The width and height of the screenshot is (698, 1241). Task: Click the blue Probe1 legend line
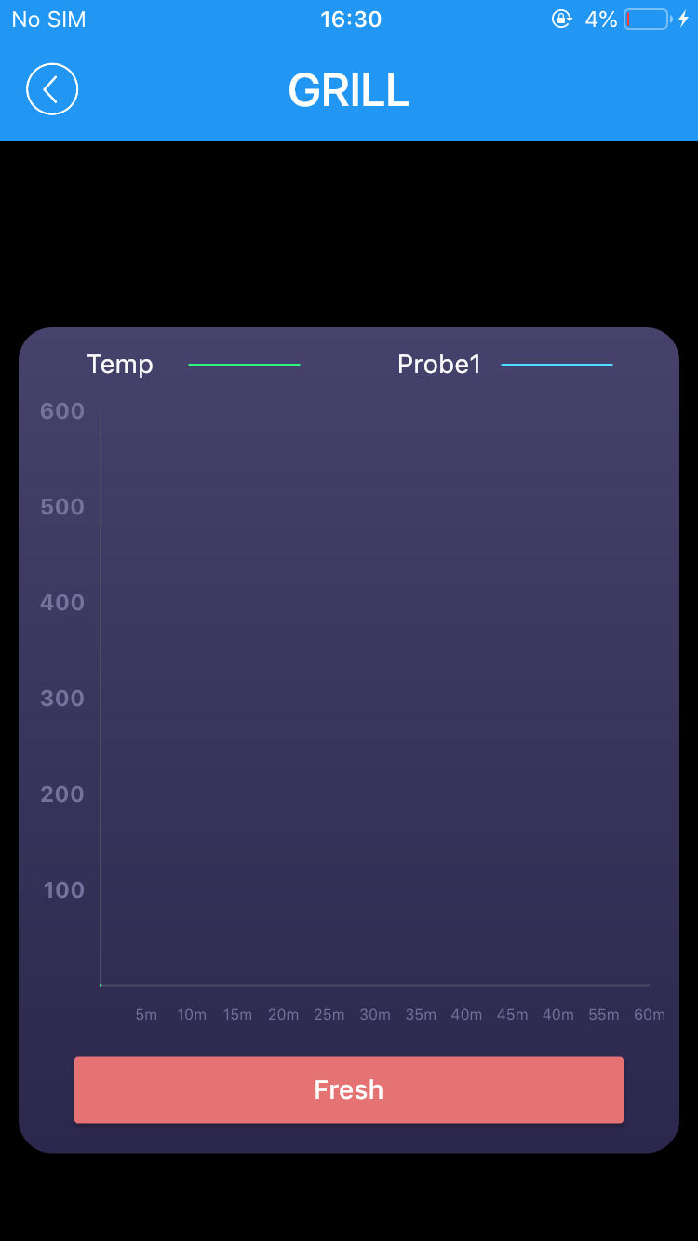(557, 365)
